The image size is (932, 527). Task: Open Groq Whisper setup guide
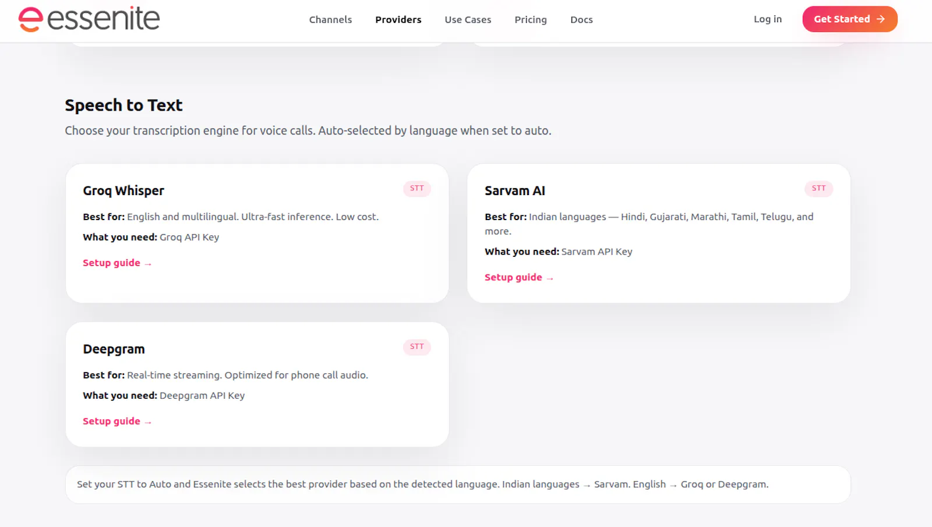[117, 263]
